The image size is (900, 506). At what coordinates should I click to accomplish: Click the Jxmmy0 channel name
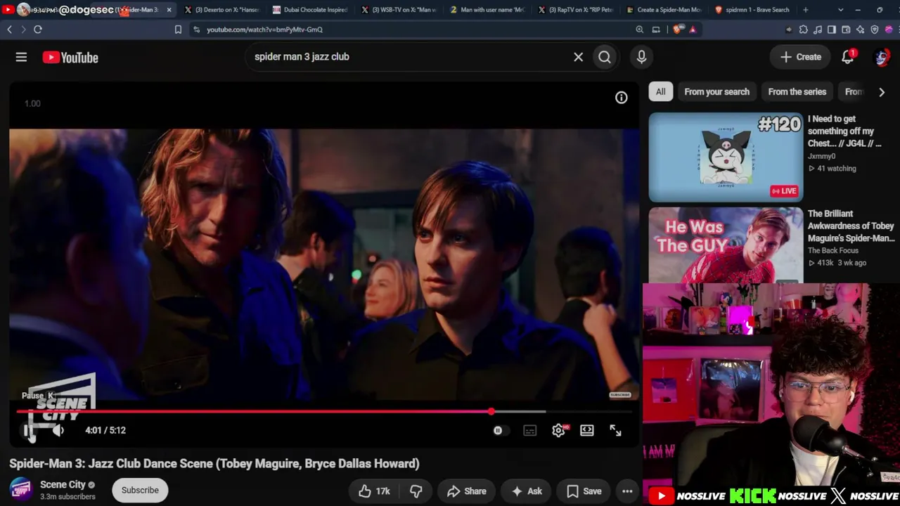click(x=821, y=156)
